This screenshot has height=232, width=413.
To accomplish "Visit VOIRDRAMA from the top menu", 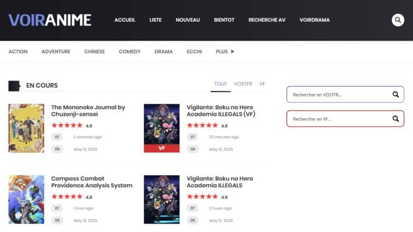I will click(x=314, y=20).
